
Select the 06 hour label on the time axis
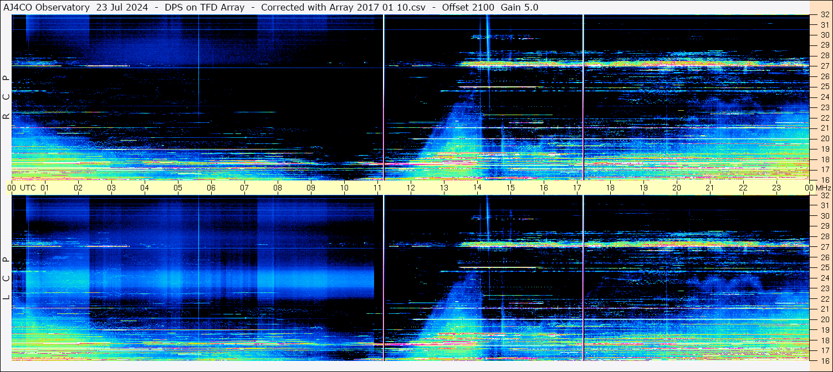click(x=211, y=188)
